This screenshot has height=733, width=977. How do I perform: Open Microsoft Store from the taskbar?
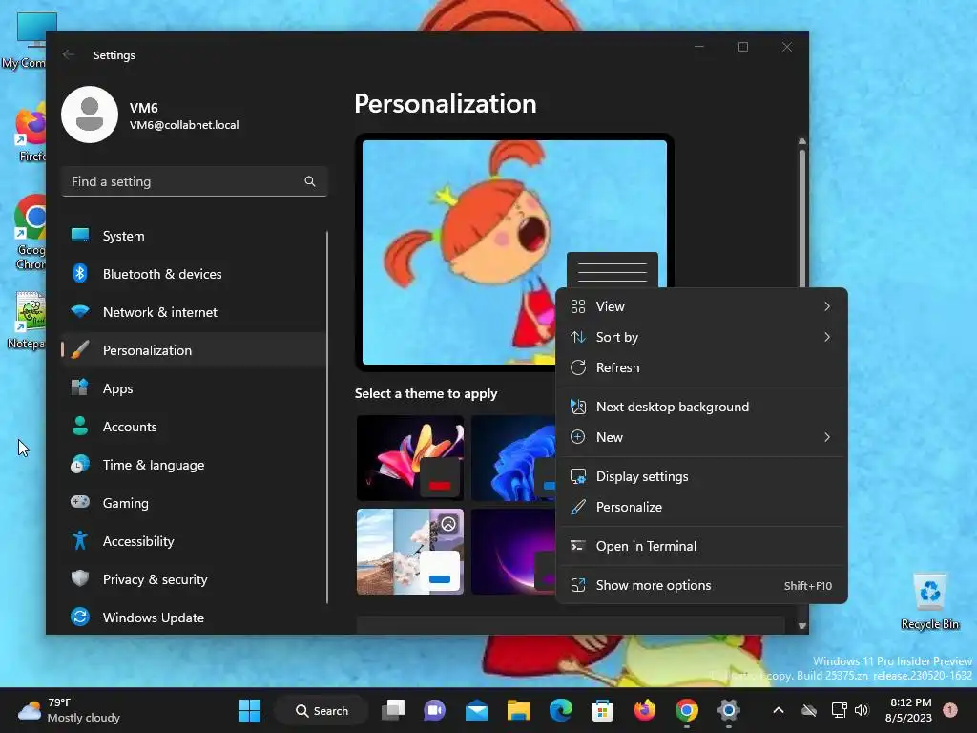click(603, 710)
